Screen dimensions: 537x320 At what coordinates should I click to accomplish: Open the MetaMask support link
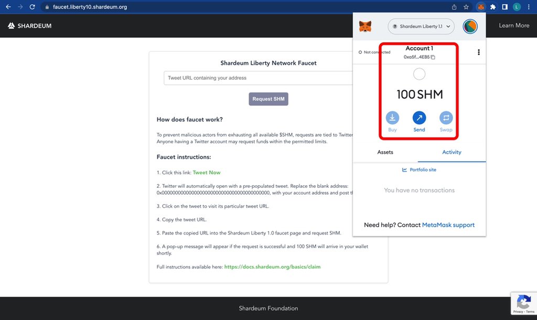(448, 225)
